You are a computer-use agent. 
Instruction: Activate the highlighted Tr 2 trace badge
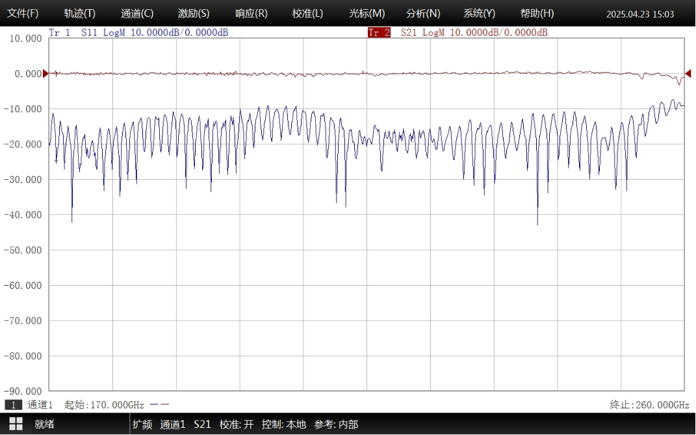[379, 32]
